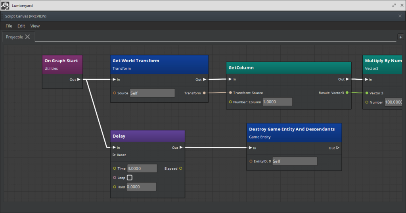This screenshot has height=213, width=406.
Task: Open the View menu
Action: pyautogui.click(x=35, y=26)
